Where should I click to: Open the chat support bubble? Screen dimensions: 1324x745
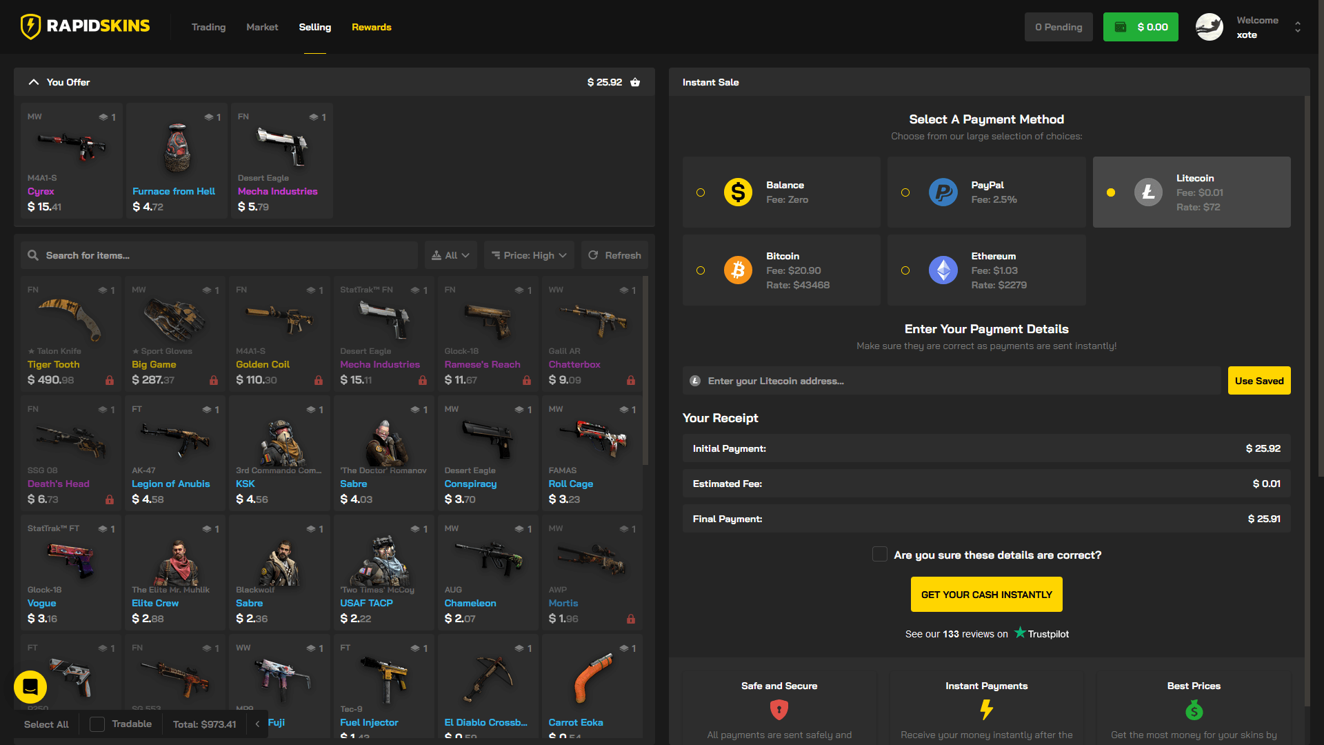point(29,687)
